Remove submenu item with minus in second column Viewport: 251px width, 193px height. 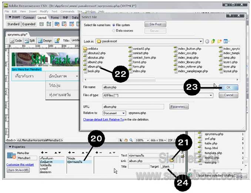tap(73, 153)
